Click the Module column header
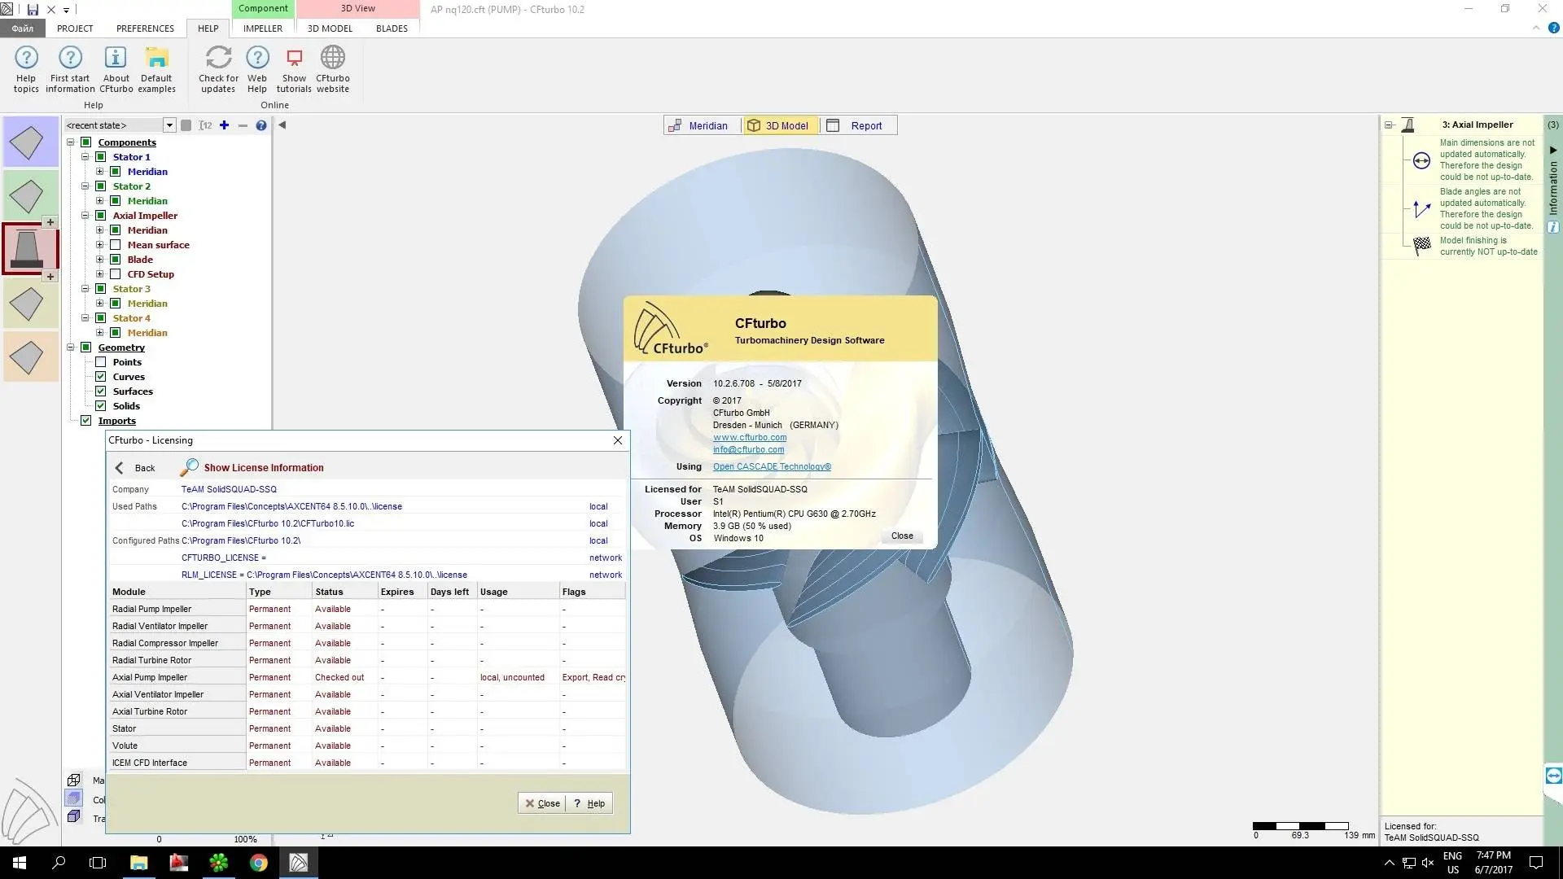Viewport: 1563px width, 879px height. tap(177, 592)
